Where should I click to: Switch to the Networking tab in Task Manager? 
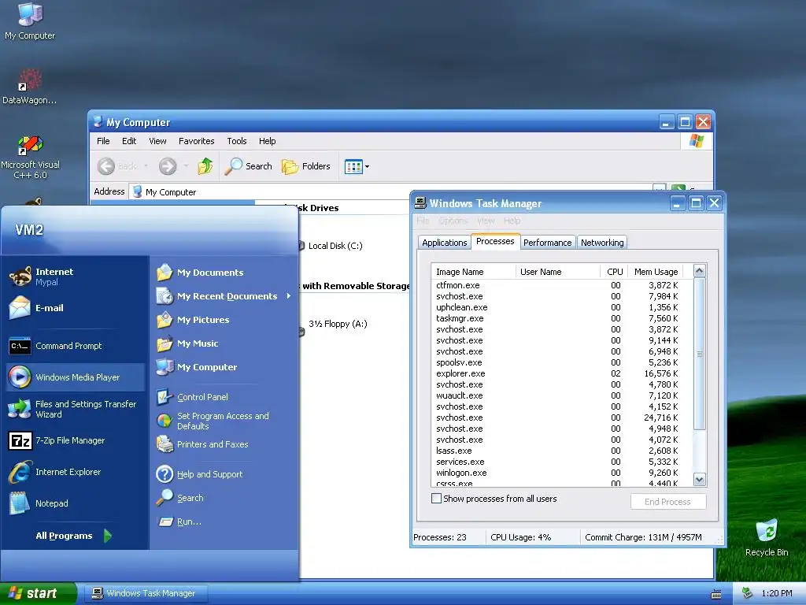pos(602,243)
